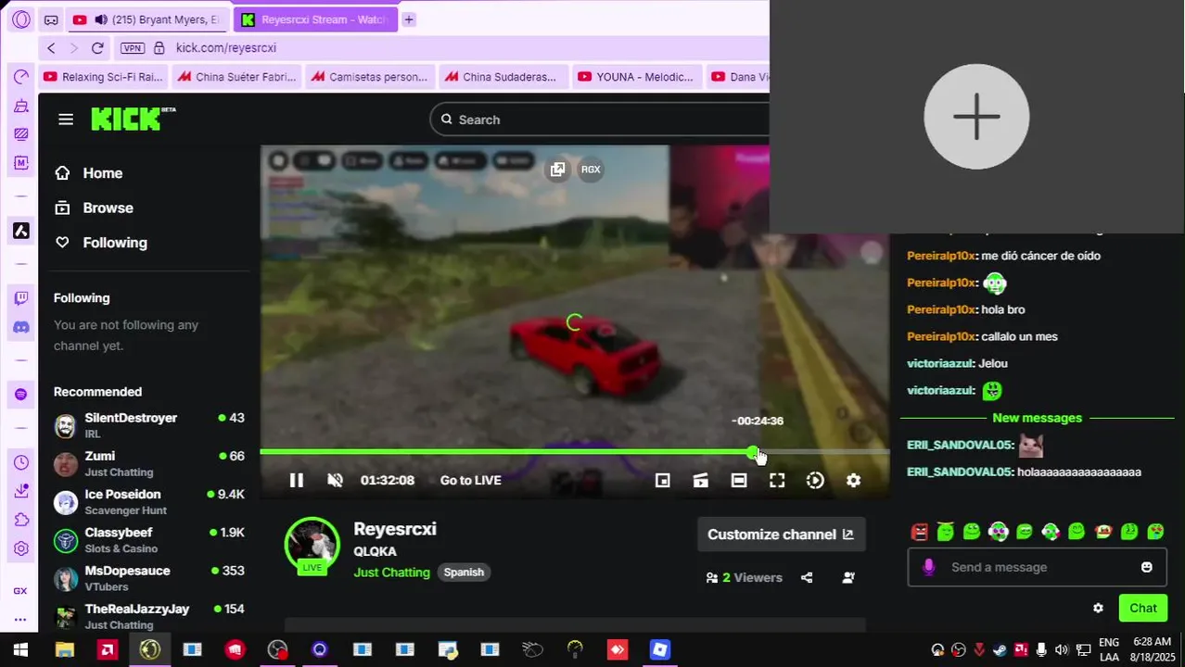Screen dimensions: 1185x667
Task: Open Discord in Opera sidebar
Action: coord(21,327)
